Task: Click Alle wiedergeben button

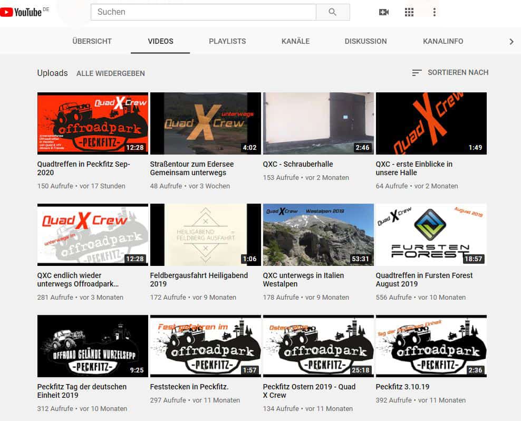Action: coord(111,73)
